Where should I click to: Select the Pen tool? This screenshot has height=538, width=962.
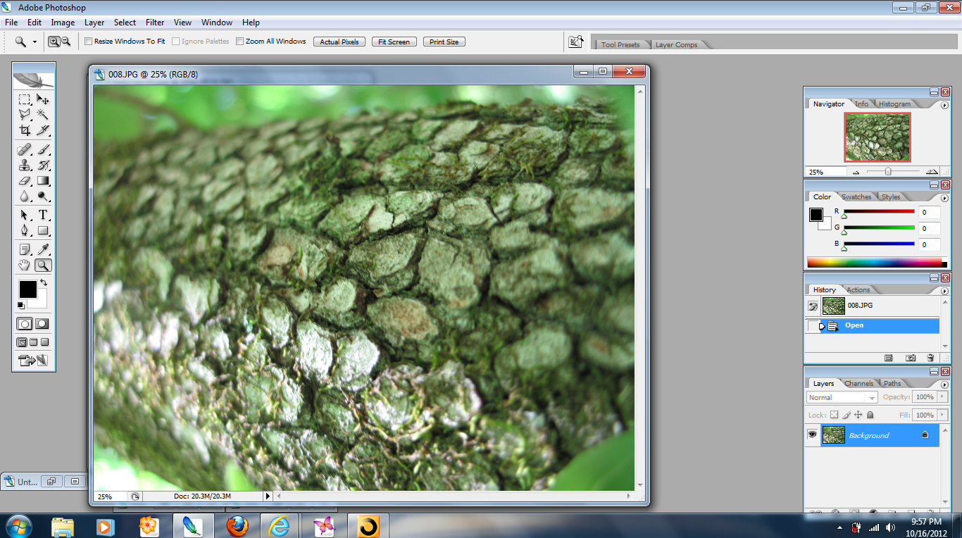(25, 230)
